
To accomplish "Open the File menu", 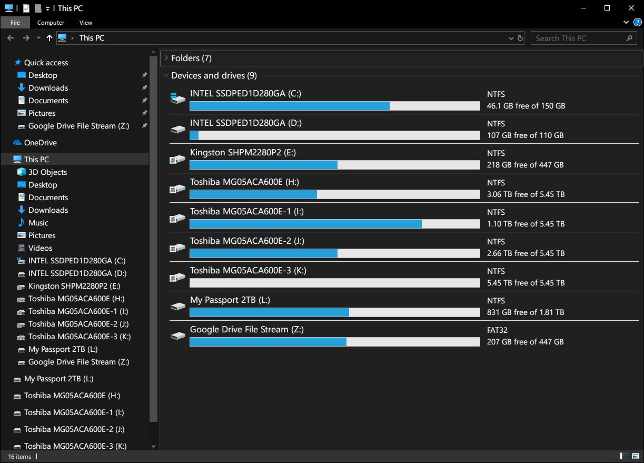I will tap(15, 23).
